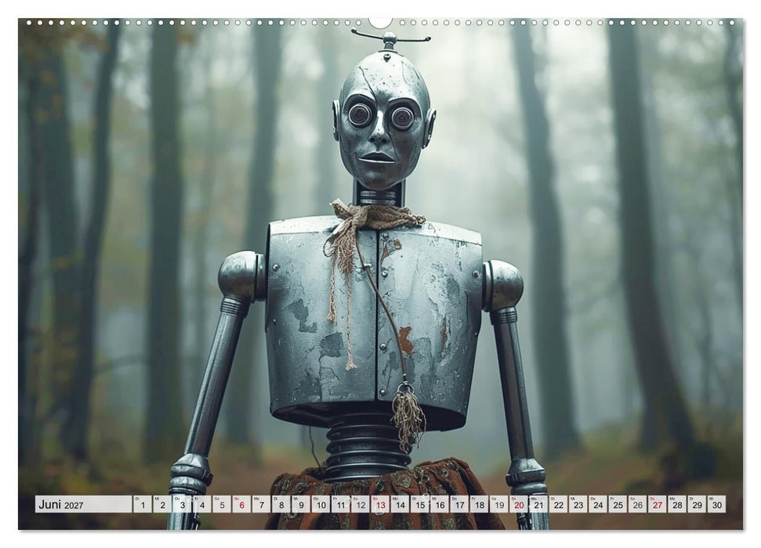This screenshot has height=548, width=761.
Task: Select the red Sunday date 13
Action: pyautogui.click(x=381, y=504)
